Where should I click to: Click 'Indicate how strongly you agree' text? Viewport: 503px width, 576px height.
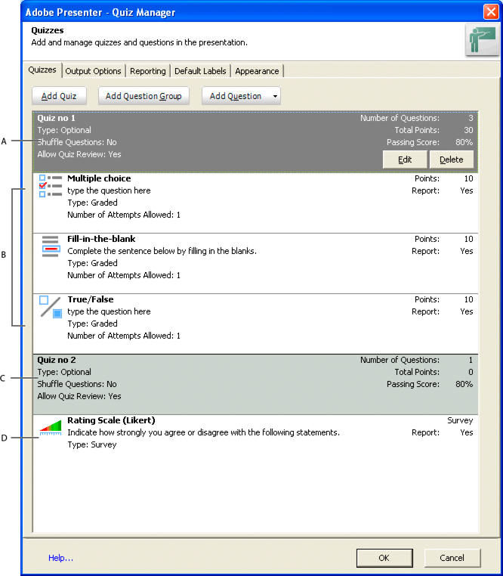click(203, 432)
